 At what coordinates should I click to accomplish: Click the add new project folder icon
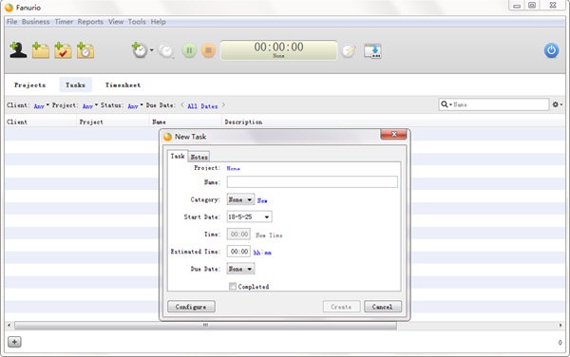click(40, 50)
